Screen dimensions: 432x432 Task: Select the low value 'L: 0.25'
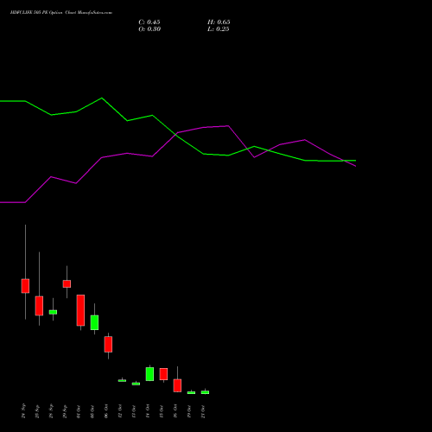point(219,29)
